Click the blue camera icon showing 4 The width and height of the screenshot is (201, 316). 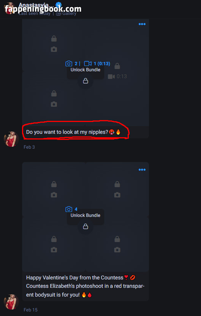[x=69, y=209]
